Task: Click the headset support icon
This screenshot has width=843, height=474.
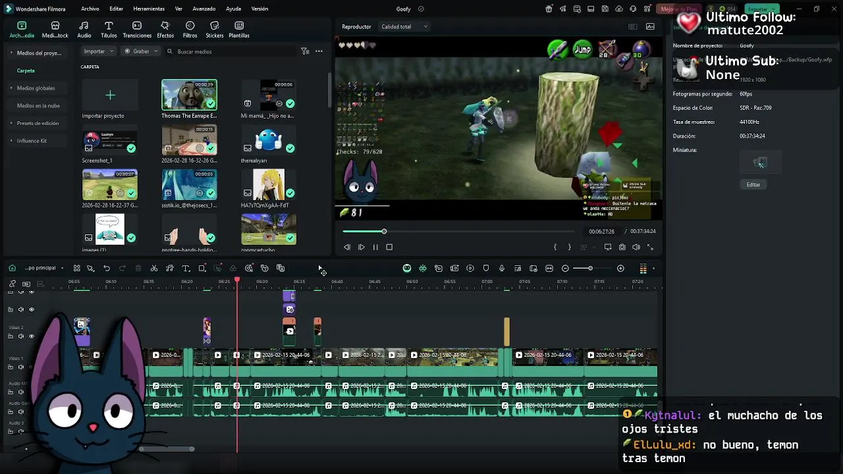Action: tap(633, 9)
